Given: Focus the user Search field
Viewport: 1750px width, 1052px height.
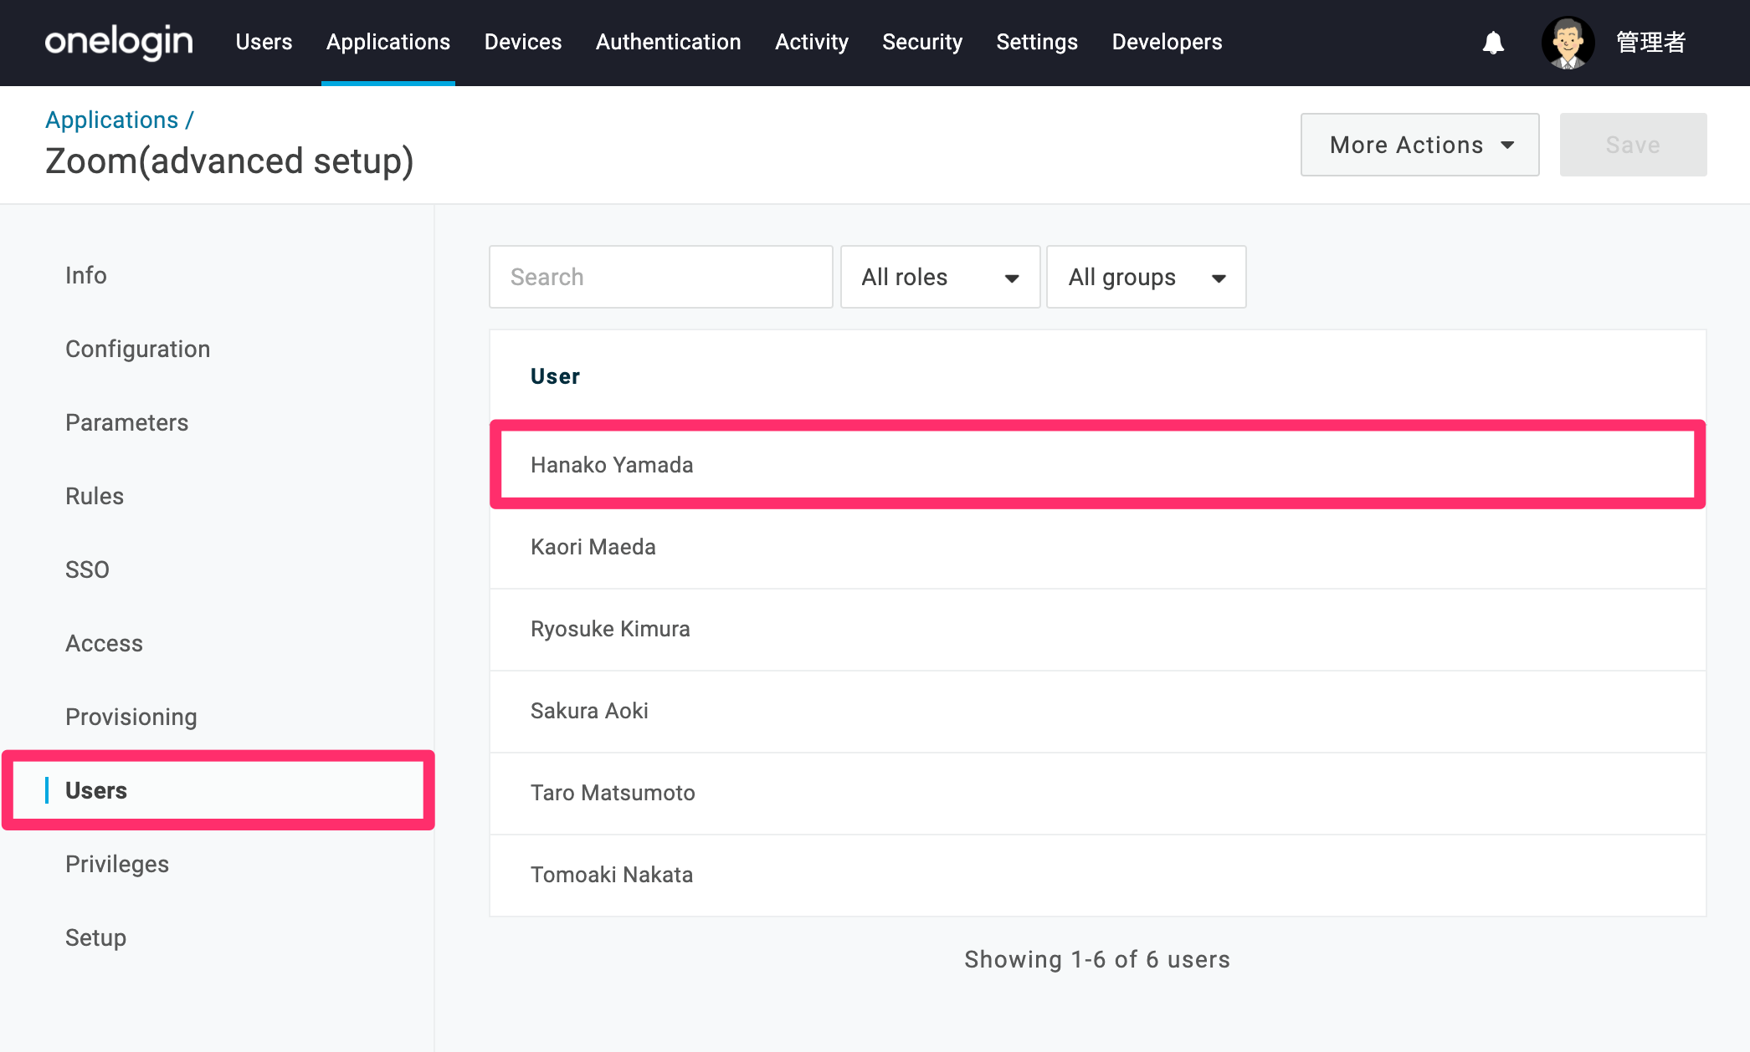Looking at the screenshot, I should pyautogui.click(x=660, y=277).
